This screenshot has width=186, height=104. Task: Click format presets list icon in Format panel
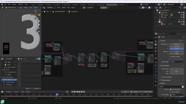coord(180,41)
